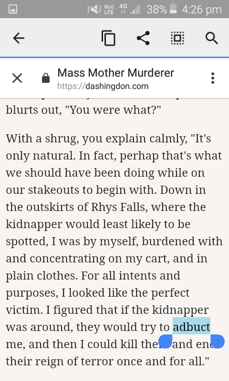Screen dimensions: 229x381
Task: Open the picture notification icon in status bar
Action: tap(13, 9)
